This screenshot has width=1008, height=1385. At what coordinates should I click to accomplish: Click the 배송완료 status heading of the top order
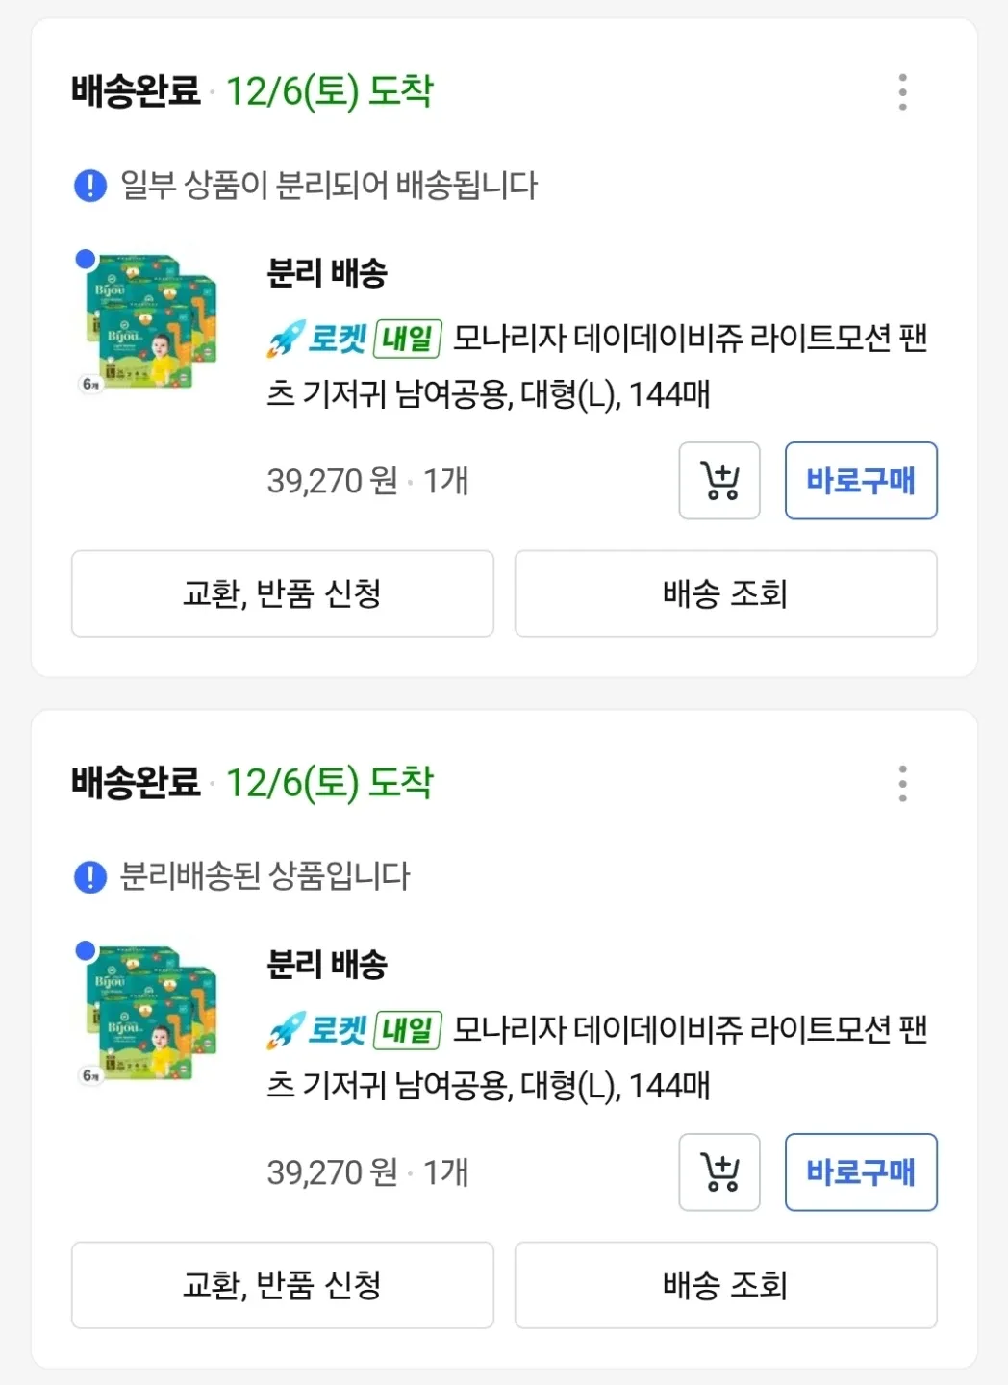(x=136, y=91)
